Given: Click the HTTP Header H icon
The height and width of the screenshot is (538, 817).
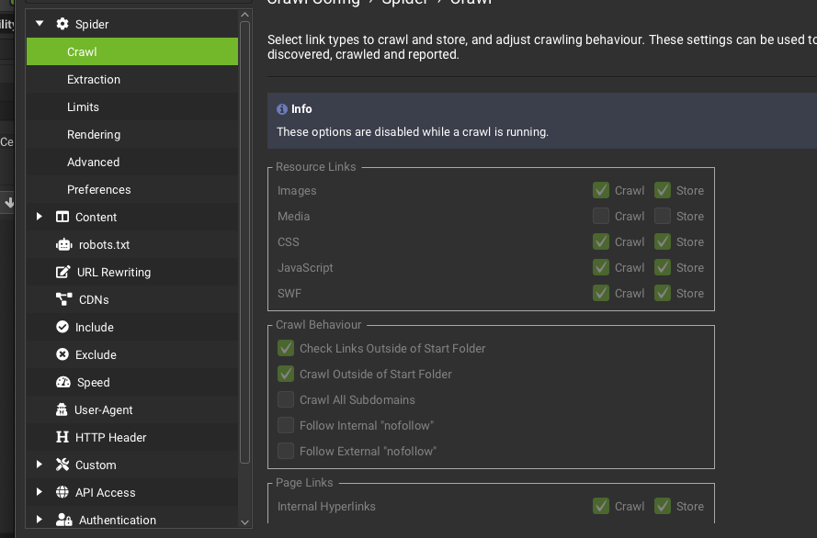Looking at the screenshot, I should pos(62,438).
